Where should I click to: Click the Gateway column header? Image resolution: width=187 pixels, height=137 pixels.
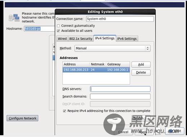(118, 64)
